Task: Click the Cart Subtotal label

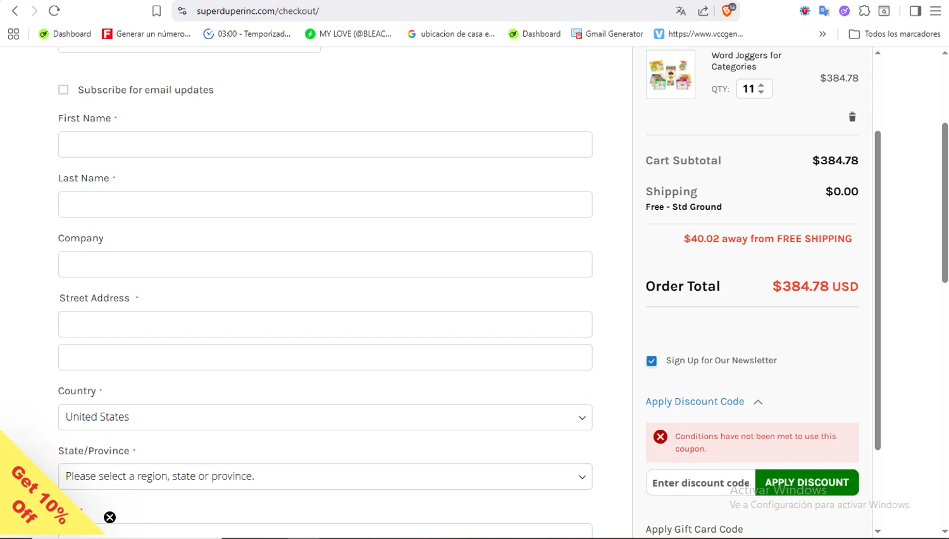Action: pos(683,160)
